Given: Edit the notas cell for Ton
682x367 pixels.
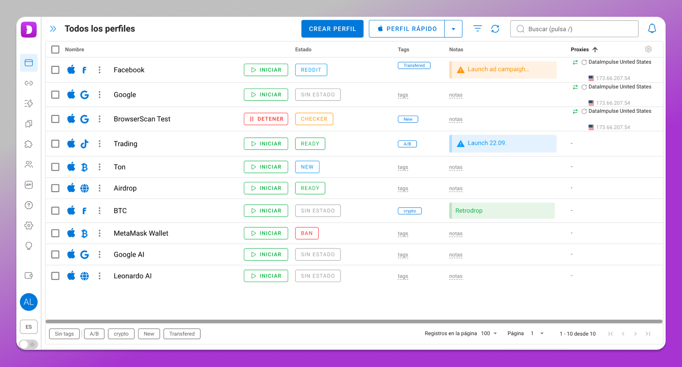Looking at the screenshot, I should pos(456,167).
